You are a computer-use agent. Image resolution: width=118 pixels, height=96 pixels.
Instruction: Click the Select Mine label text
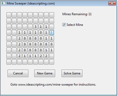click(75, 25)
